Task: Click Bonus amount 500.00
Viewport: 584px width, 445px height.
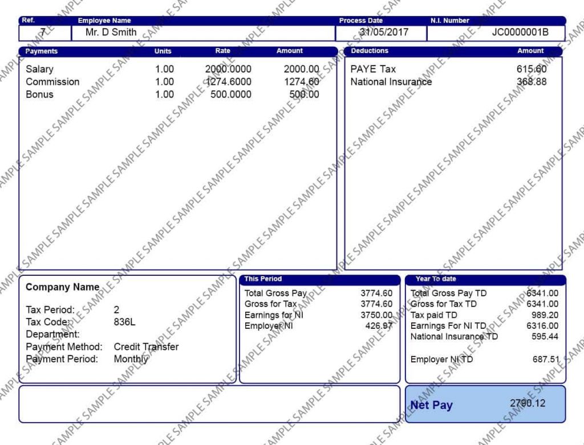Action: point(305,95)
